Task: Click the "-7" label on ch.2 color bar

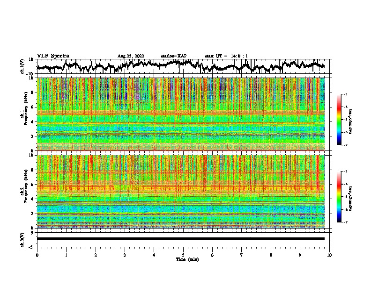Action: pyautogui.click(x=346, y=222)
